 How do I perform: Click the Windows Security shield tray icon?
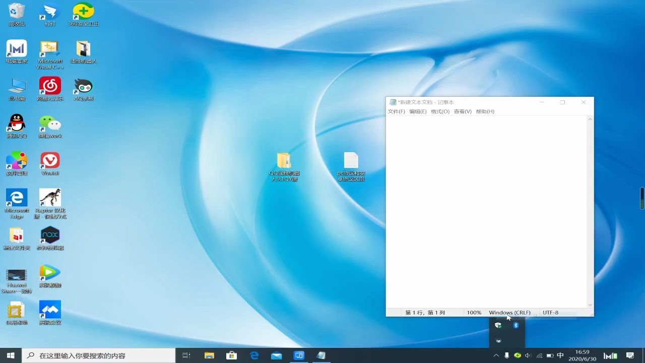coord(498,326)
